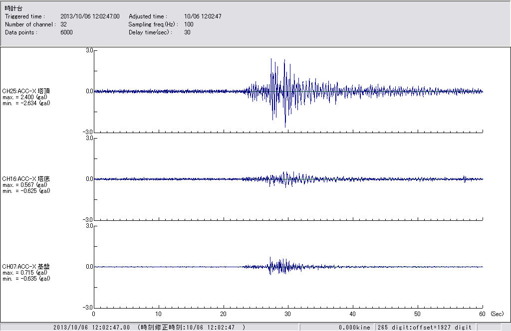
Task: Select the CH16:ACC-X 塔底 channel label
Action: 26,179
